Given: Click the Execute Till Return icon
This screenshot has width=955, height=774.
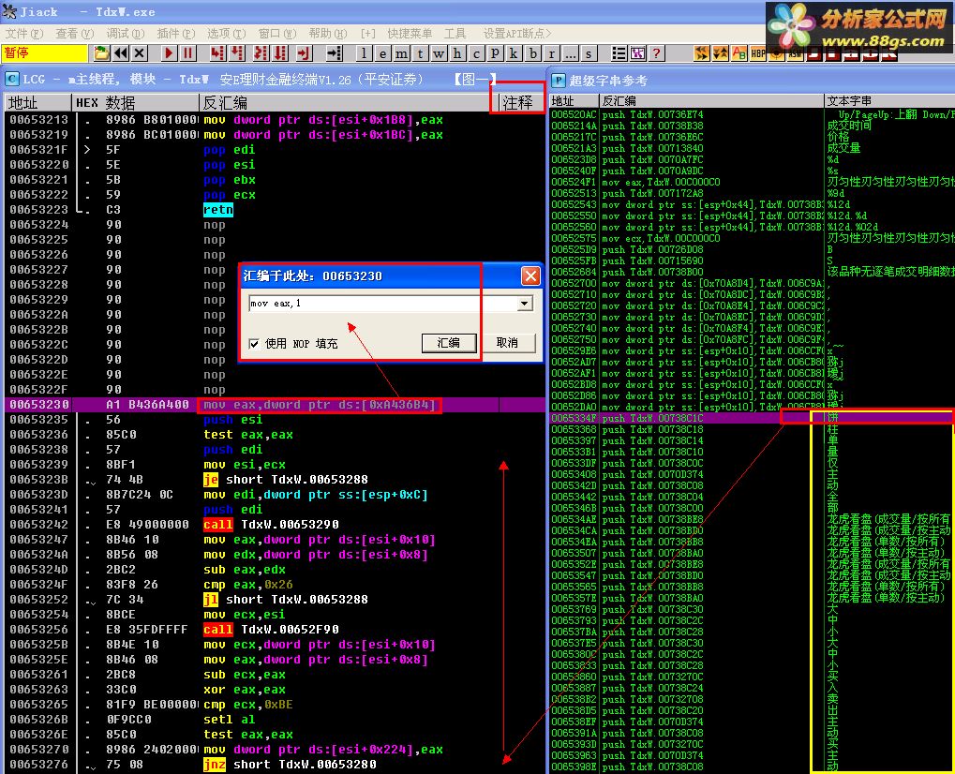Looking at the screenshot, I should (x=304, y=53).
